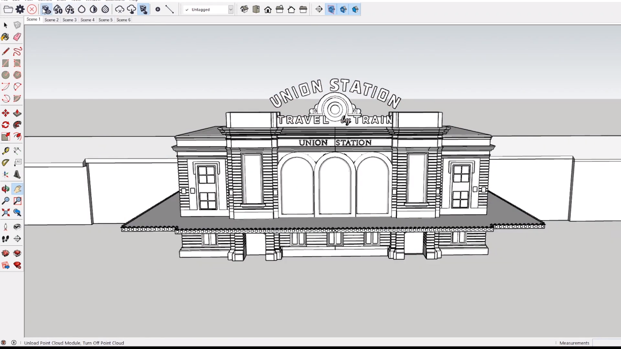Toggle Display Section Fill

pos(355,9)
